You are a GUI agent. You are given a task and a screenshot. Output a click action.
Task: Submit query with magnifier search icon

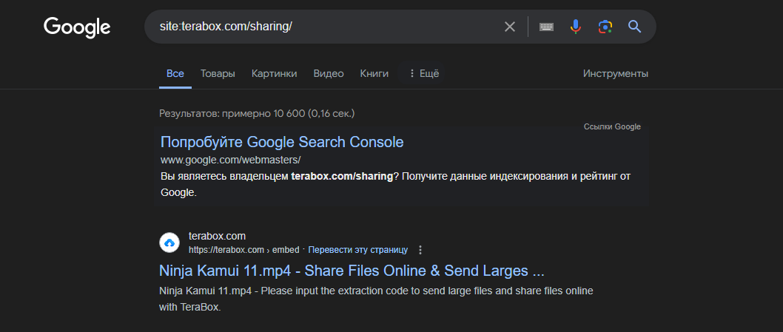coord(635,27)
